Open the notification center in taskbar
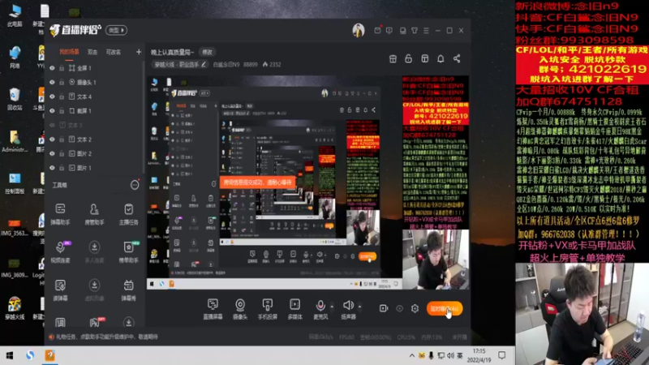This screenshot has height=365, width=649. 502,355
